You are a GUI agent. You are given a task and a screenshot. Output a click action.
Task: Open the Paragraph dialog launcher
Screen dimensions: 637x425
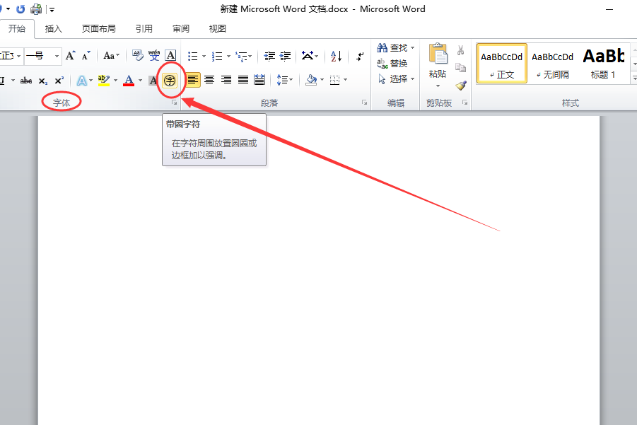[364, 103]
